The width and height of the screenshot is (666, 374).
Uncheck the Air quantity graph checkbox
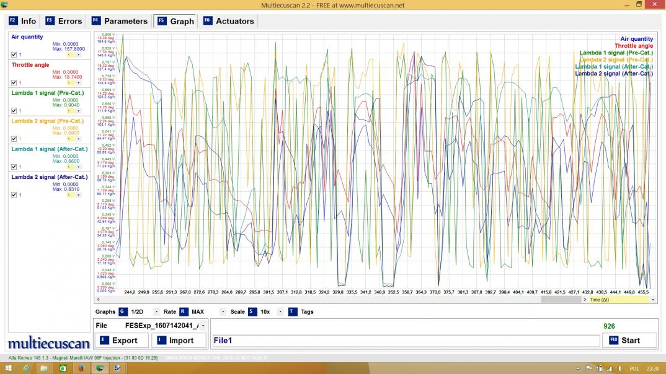(14, 54)
